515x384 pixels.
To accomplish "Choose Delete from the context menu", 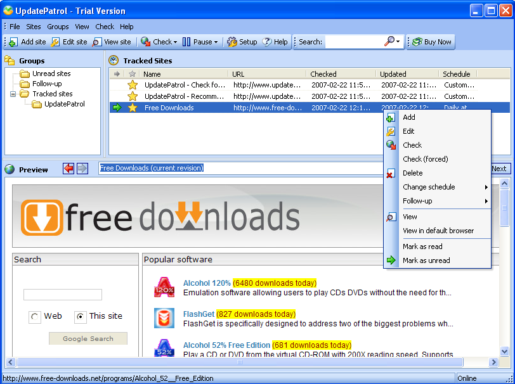I will tap(438, 173).
